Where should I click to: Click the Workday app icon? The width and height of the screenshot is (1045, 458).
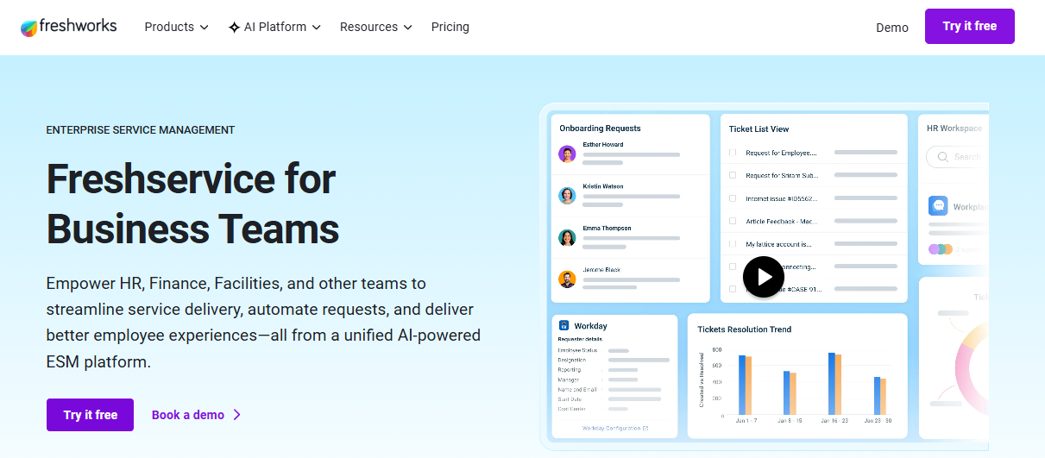(564, 326)
